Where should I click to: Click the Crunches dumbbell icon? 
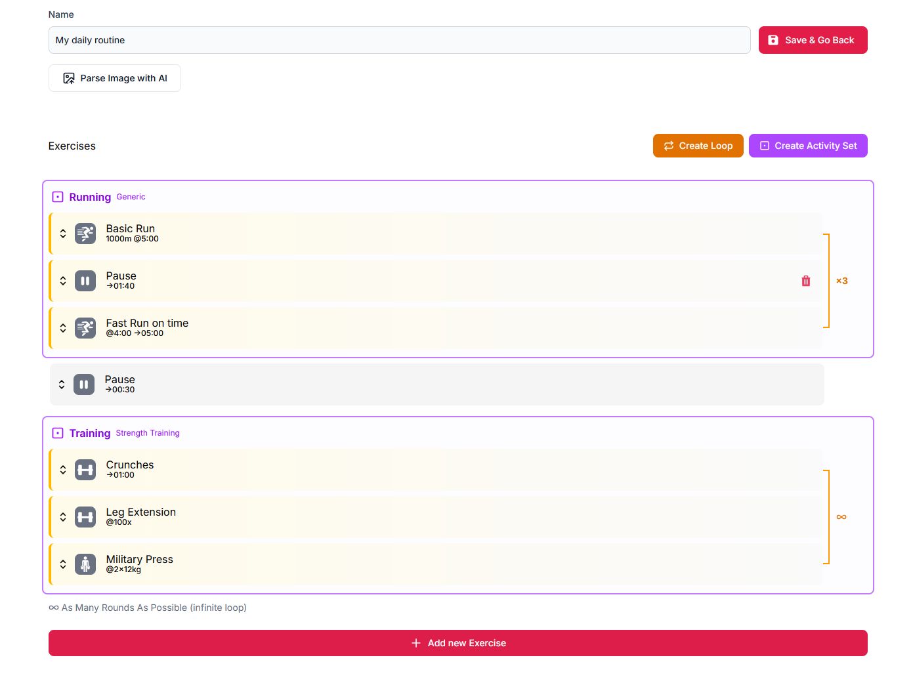(85, 470)
